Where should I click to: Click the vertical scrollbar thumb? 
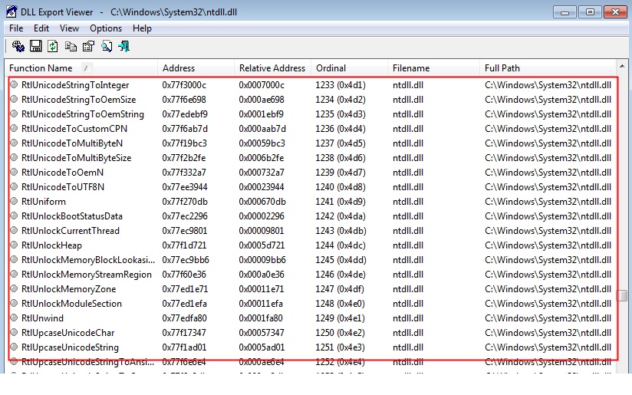tap(622, 295)
